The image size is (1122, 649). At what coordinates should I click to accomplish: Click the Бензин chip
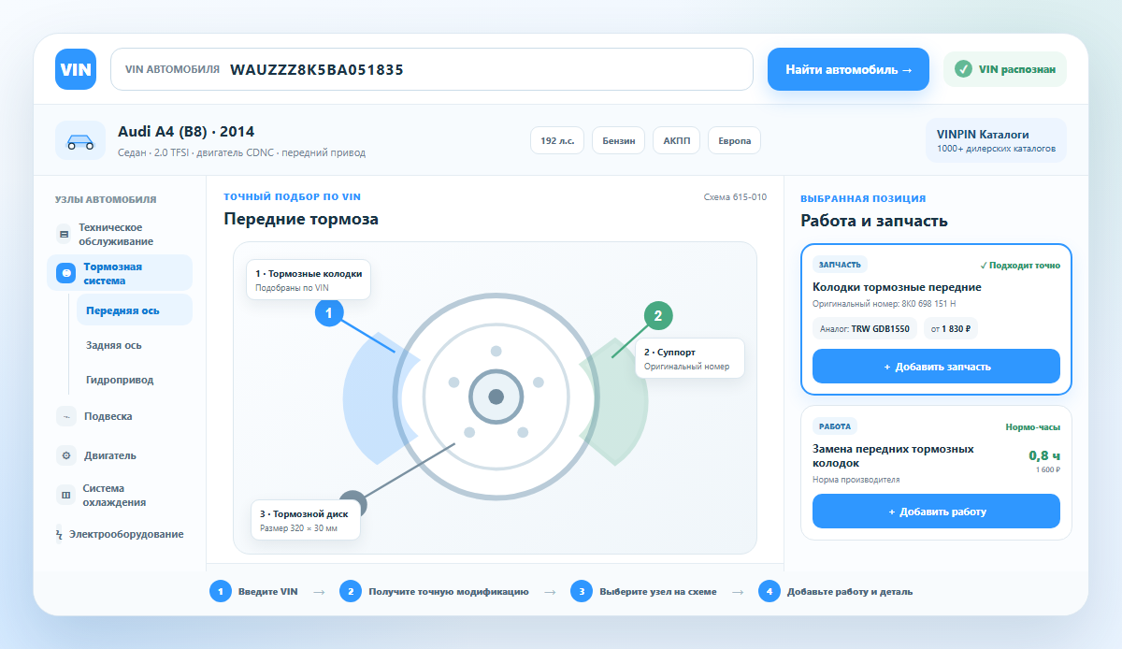point(618,141)
